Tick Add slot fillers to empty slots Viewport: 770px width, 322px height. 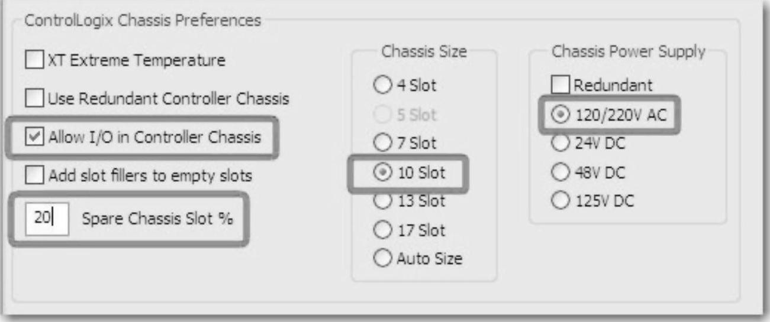point(36,175)
